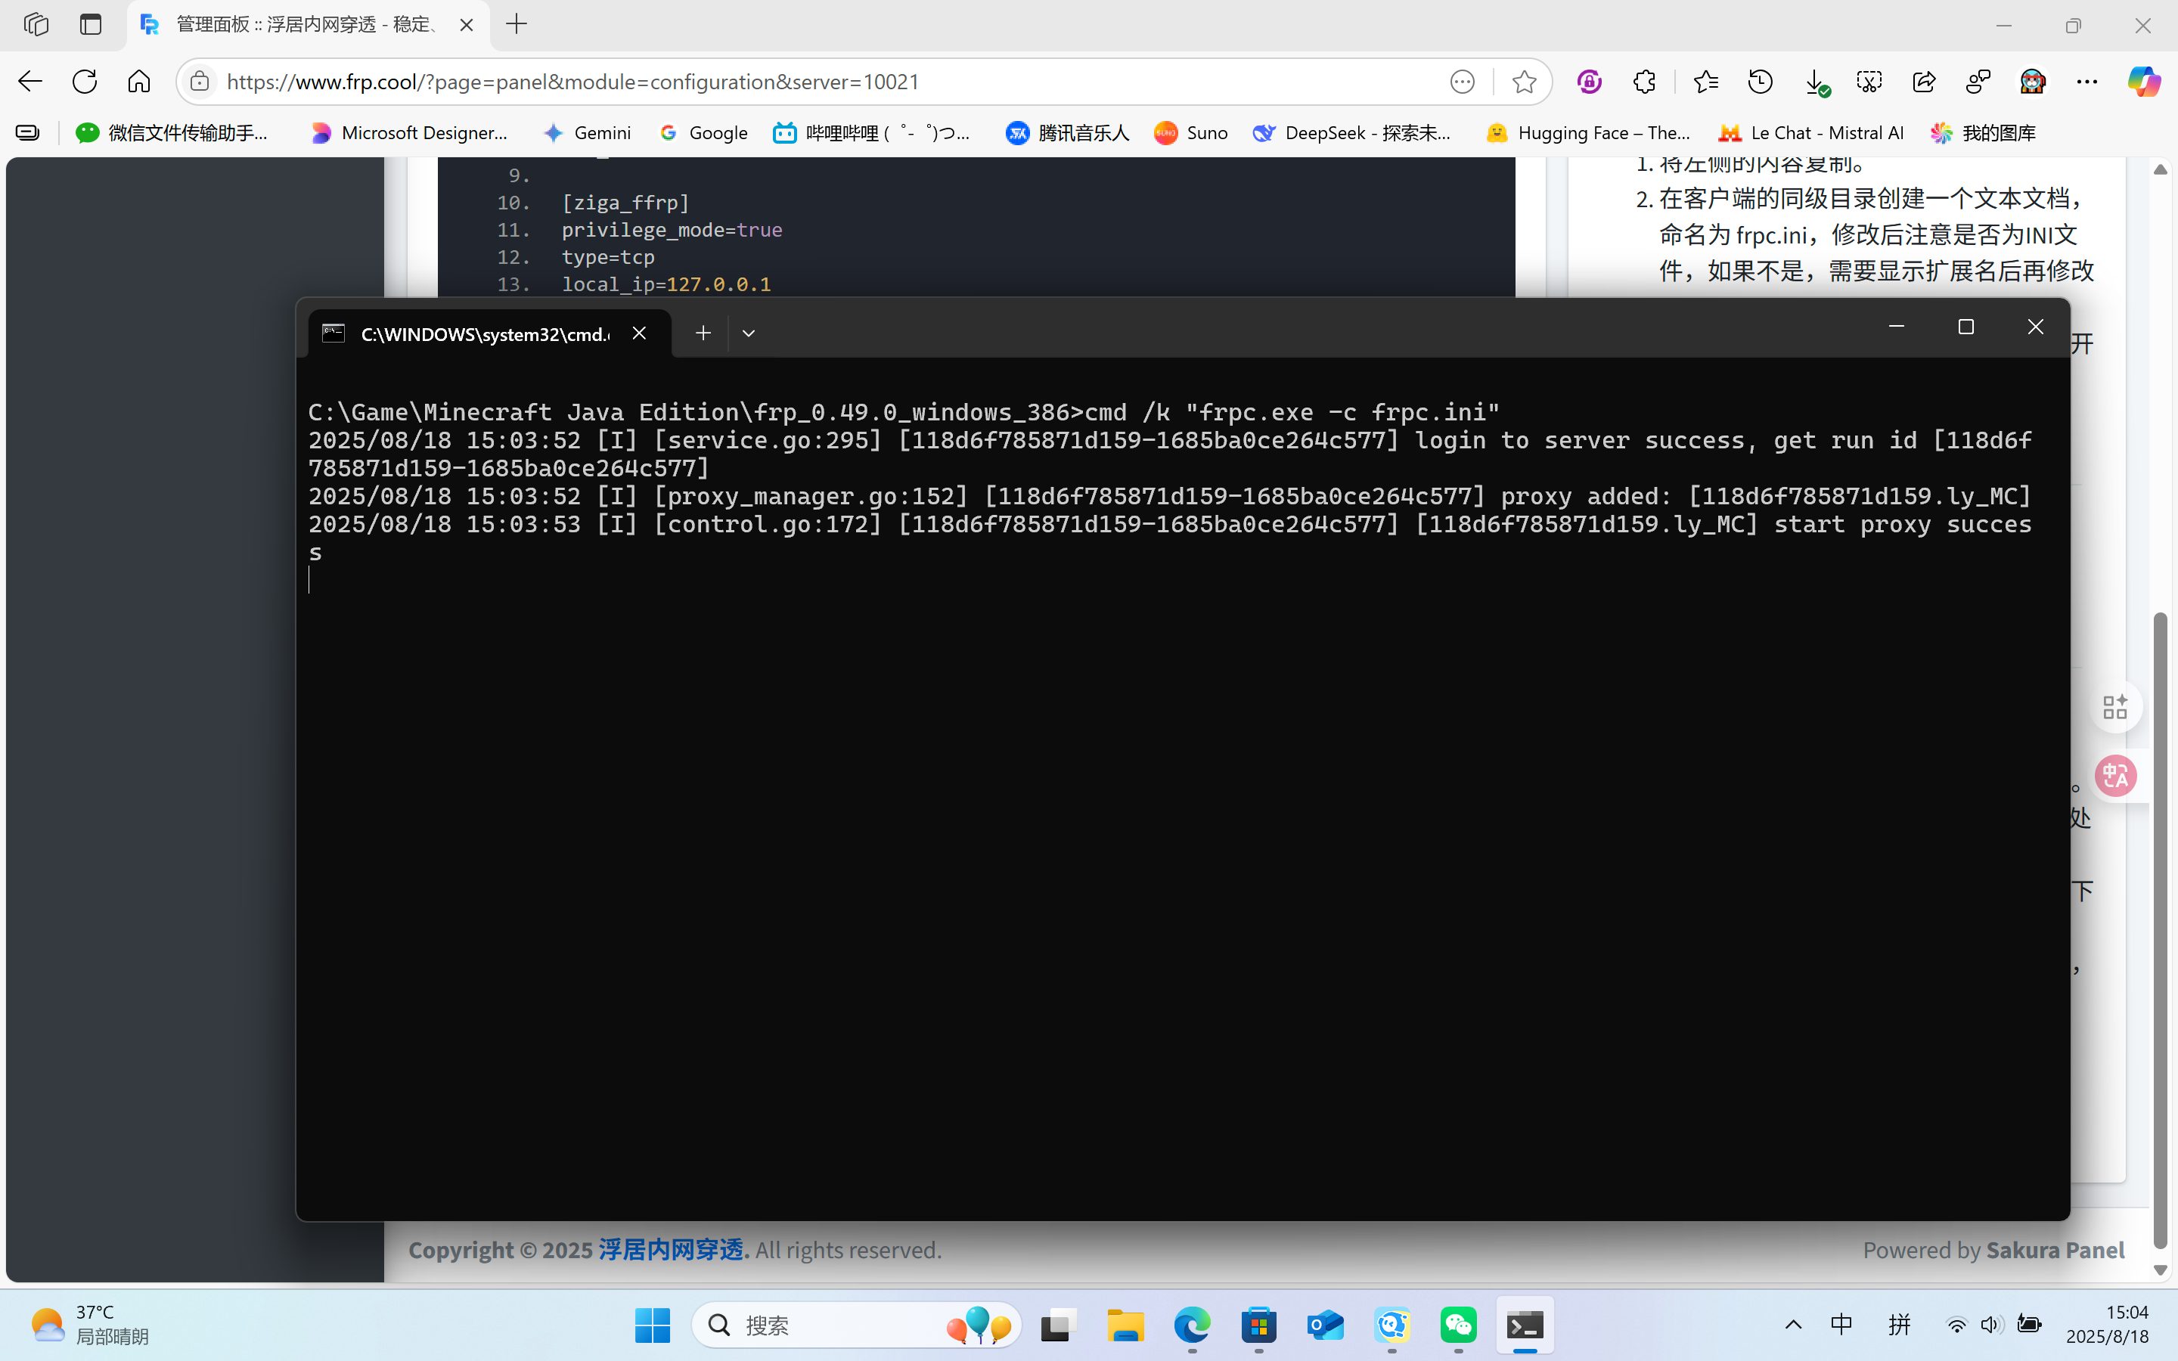Screen dimensions: 2178x1361
Task: Select the frp.cool browser tab
Action: 309,25
